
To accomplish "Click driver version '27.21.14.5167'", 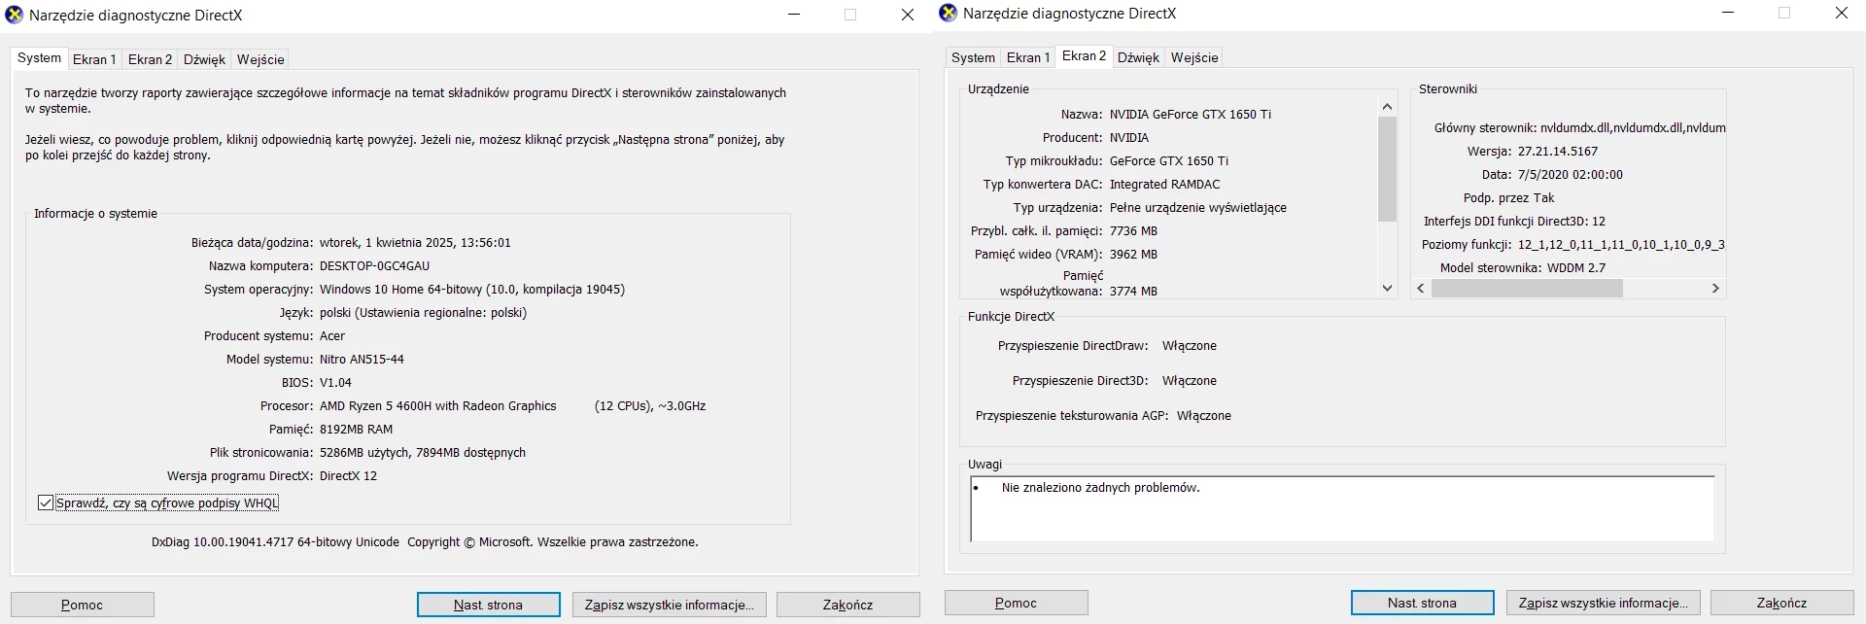I will [1558, 151].
